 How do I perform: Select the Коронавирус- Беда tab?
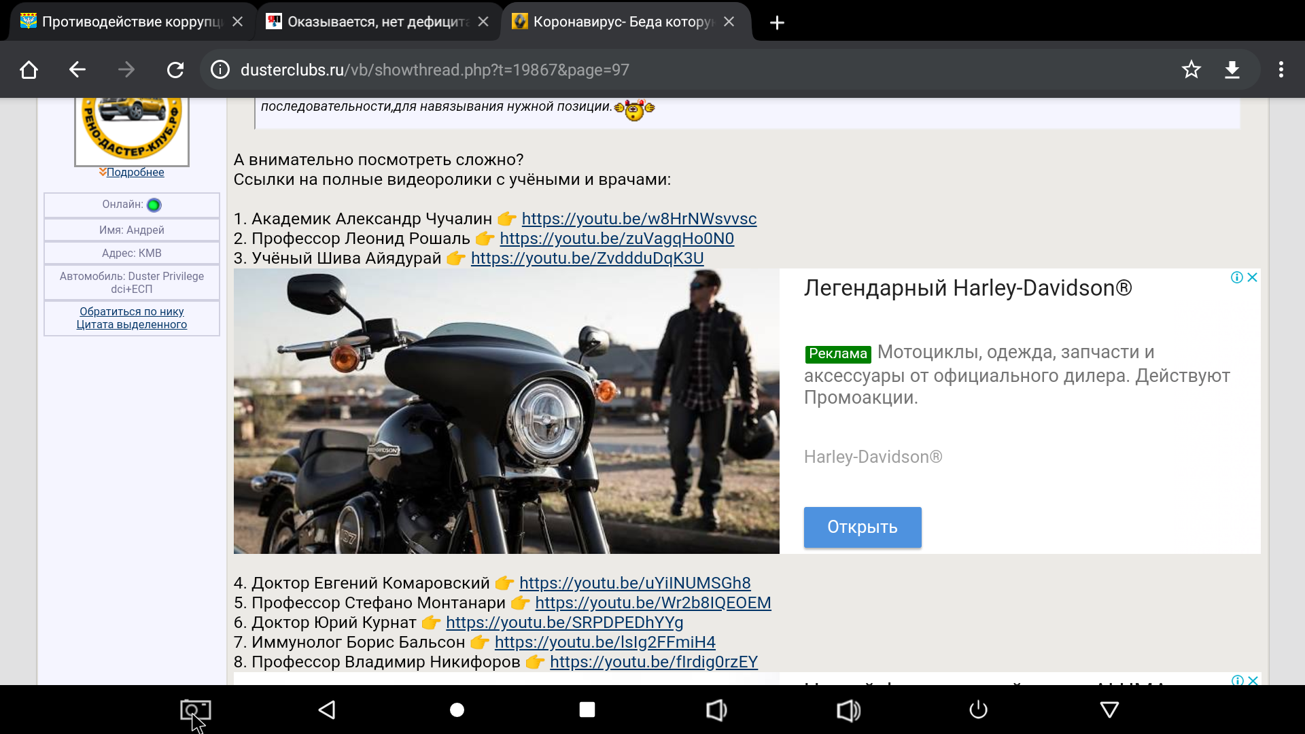[x=615, y=22]
